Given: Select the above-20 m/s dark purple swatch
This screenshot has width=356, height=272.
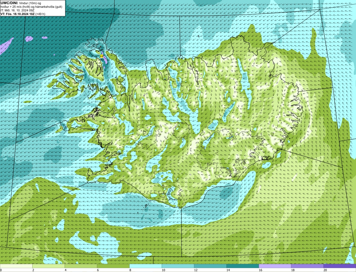Looking at the screenshot, I should (x=340, y=266).
